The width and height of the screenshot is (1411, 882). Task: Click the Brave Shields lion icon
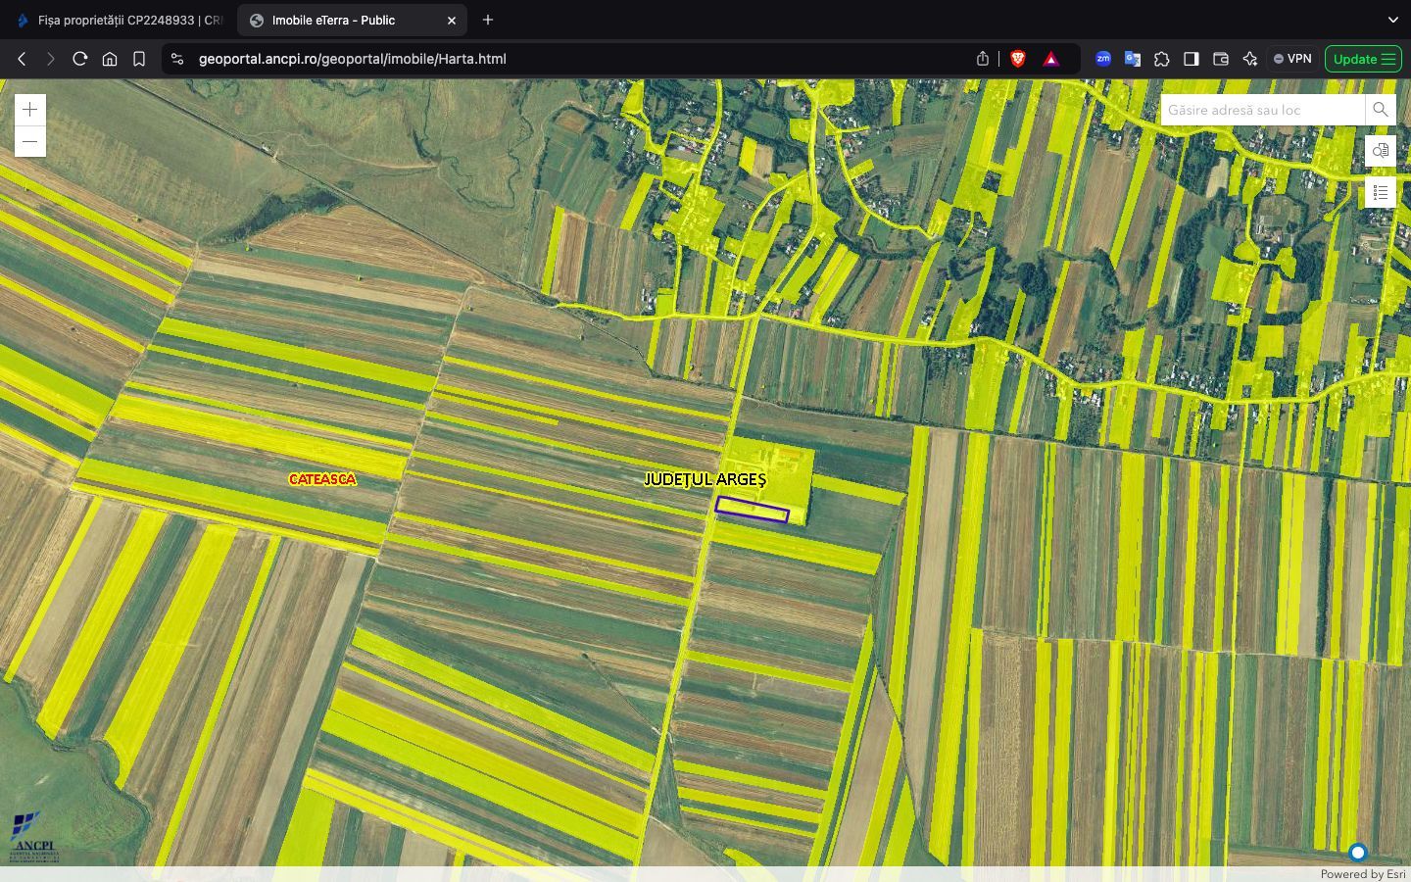point(1018,59)
